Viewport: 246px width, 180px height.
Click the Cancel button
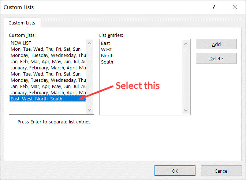pyautogui.click(x=221, y=171)
